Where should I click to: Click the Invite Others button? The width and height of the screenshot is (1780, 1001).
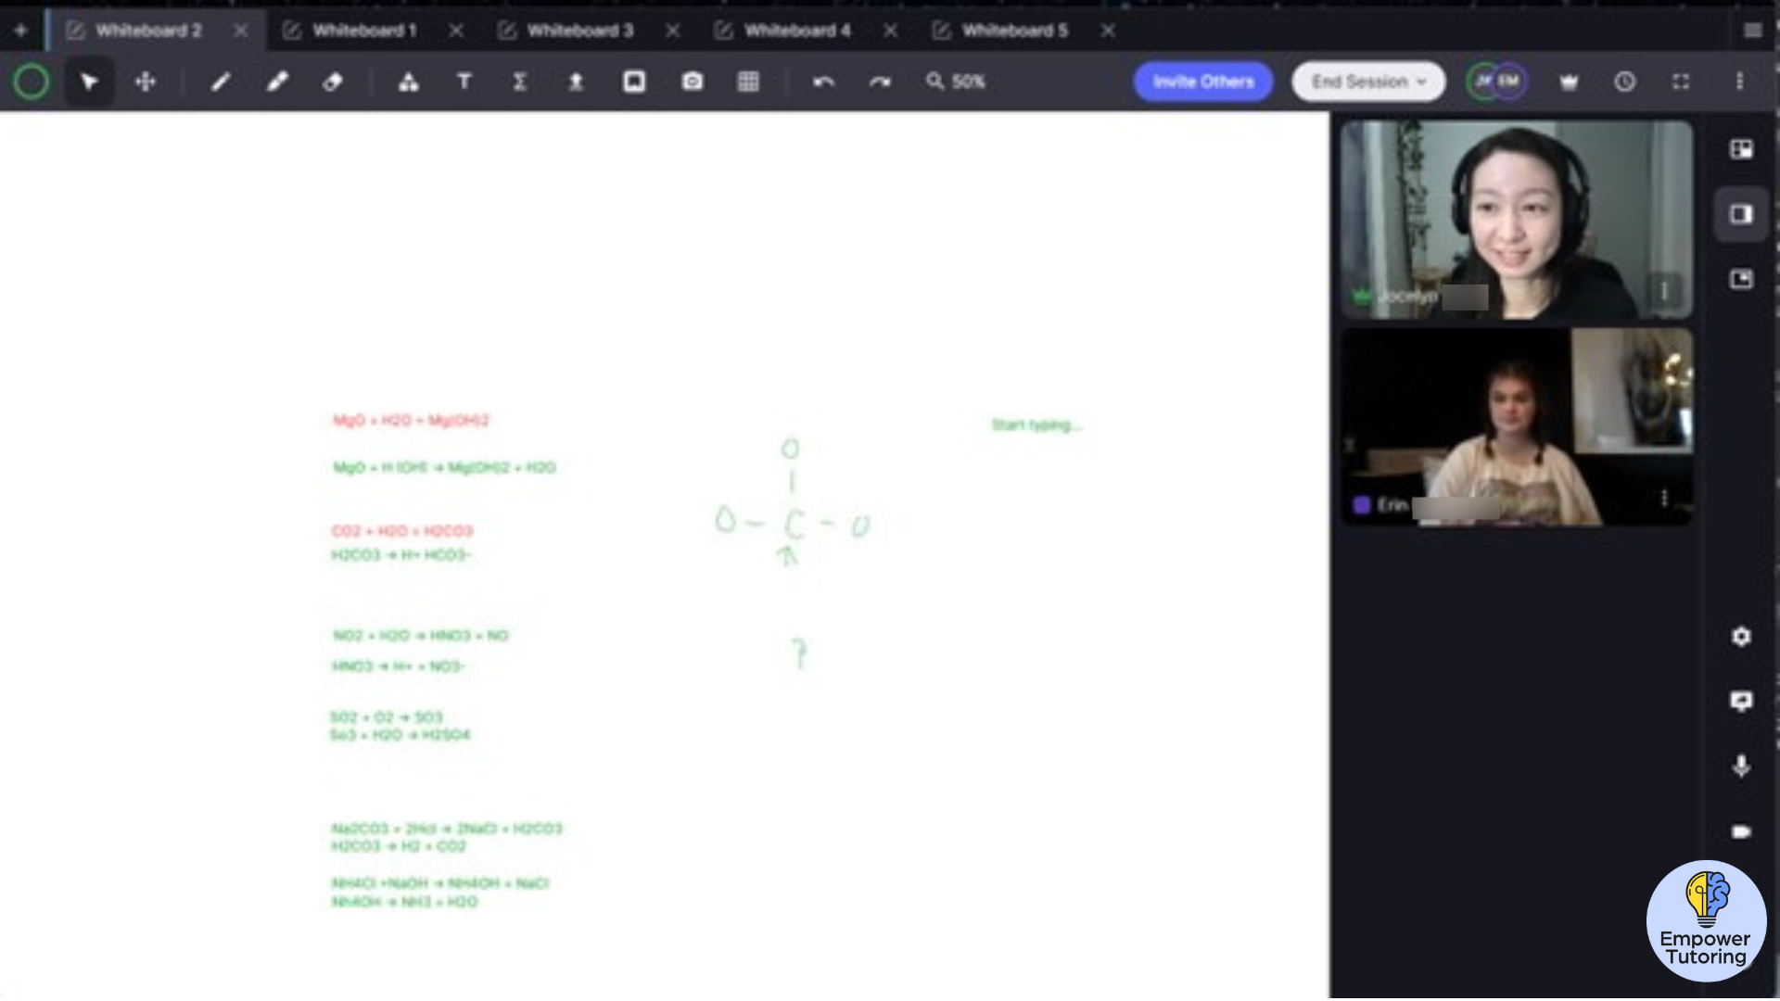coord(1202,82)
